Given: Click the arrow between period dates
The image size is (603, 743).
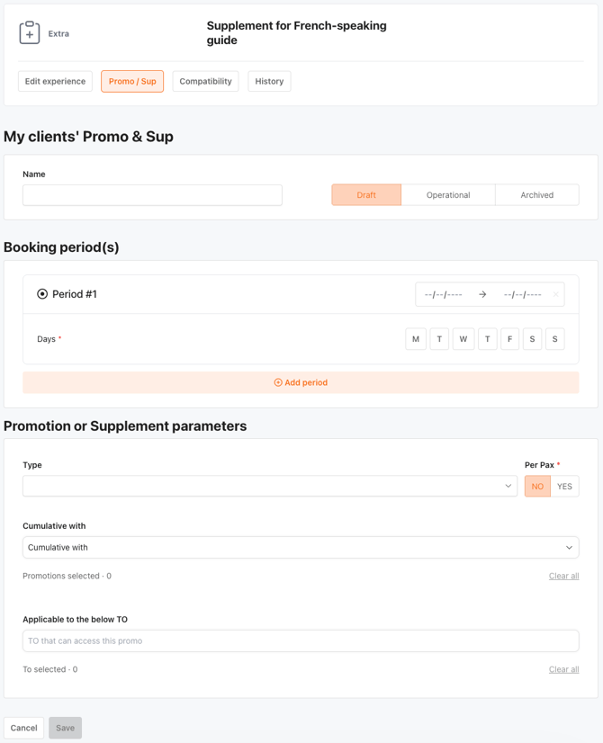Looking at the screenshot, I should [x=482, y=294].
